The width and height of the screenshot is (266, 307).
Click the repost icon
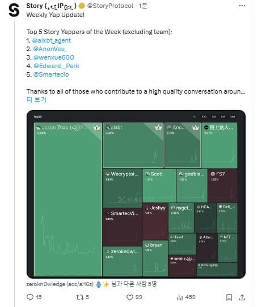[x=79, y=297]
